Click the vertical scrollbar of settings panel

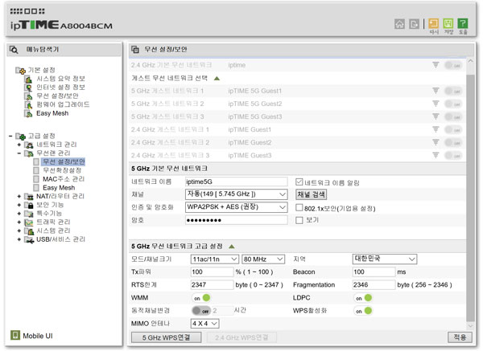(x=470, y=197)
